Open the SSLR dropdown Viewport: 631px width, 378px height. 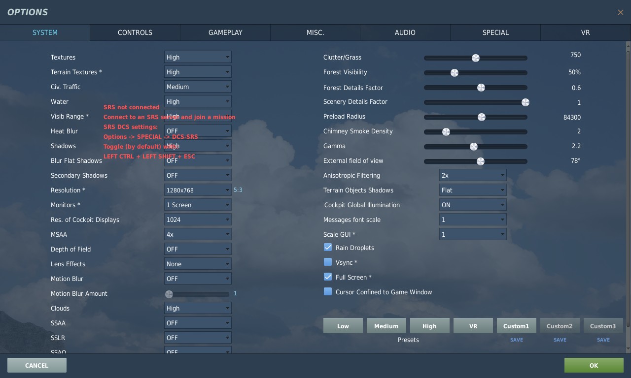[198, 338]
